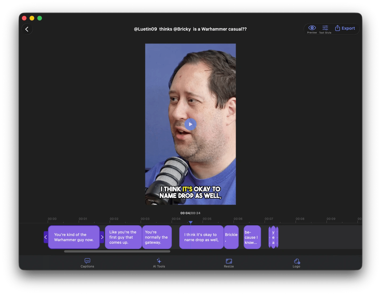Select caption clip "You're normally the gateway."
The width and height of the screenshot is (381, 295).
tap(157, 237)
